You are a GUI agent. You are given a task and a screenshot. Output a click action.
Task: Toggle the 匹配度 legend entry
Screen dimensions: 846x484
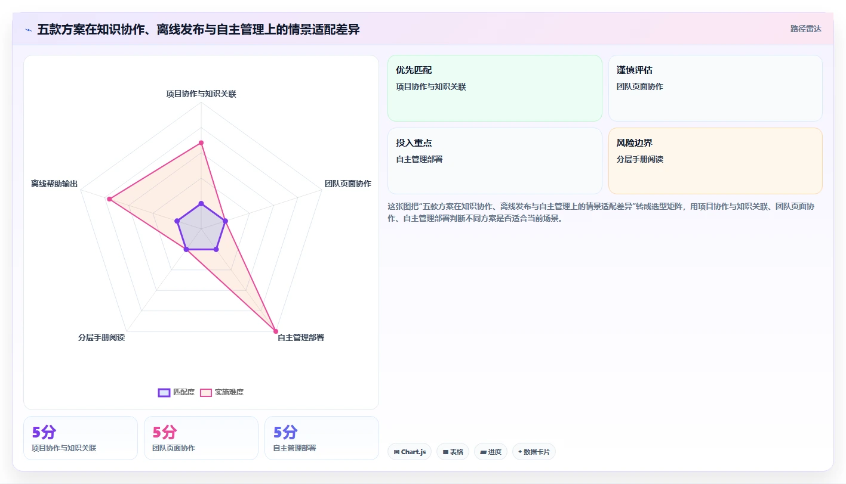[177, 392]
